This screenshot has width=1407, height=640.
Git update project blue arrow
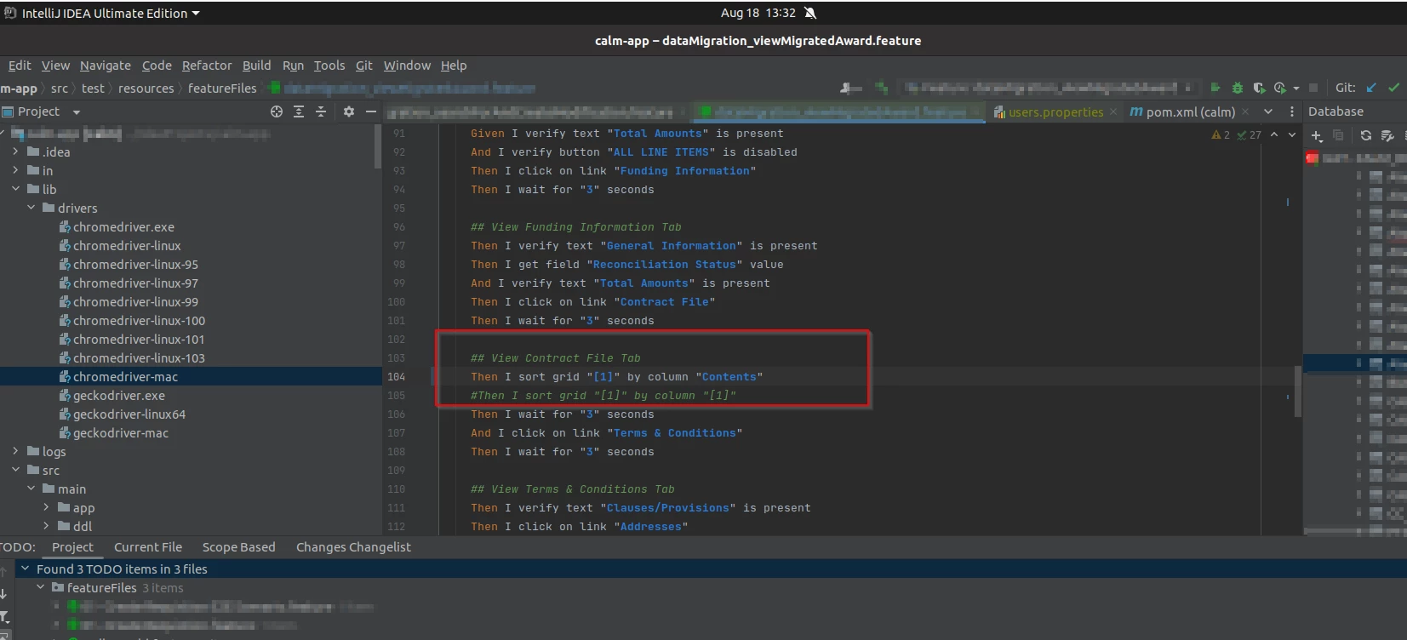coord(1371,88)
